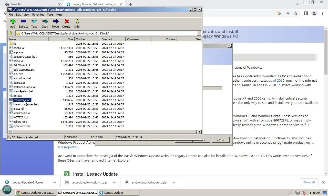Select the add-accounts.py file icon
Screen dimensions: 328x196
point(11,70)
